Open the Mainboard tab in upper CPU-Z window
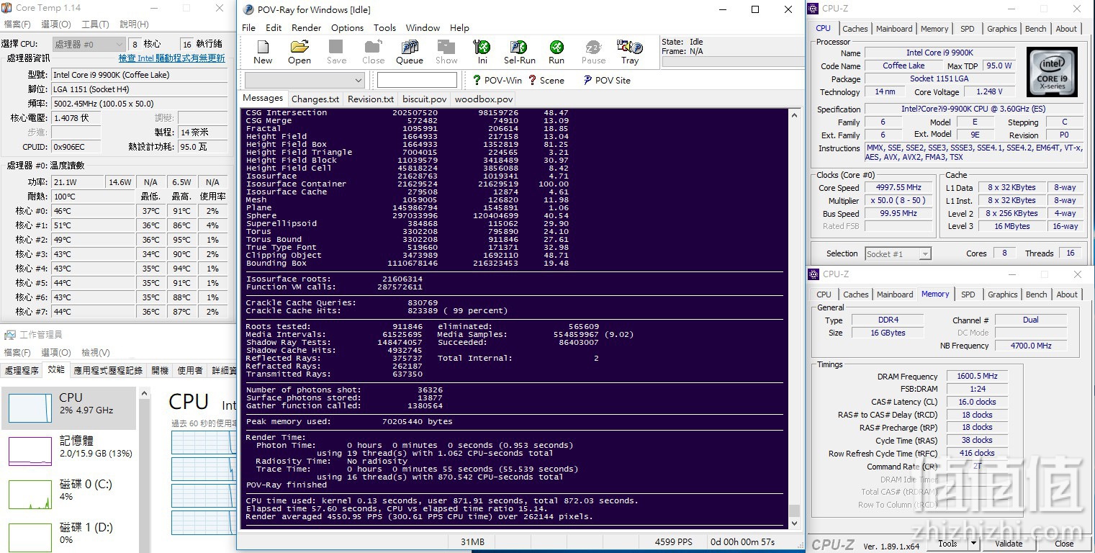1095x553 pixels. 894,29
